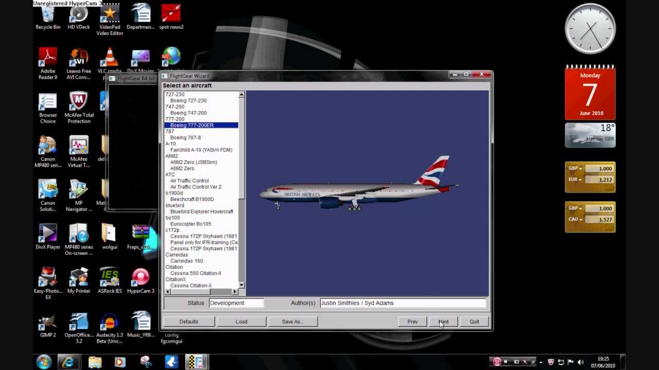Click the Load button
Screen dimensions: 659x370
click(x=241, y=322)
